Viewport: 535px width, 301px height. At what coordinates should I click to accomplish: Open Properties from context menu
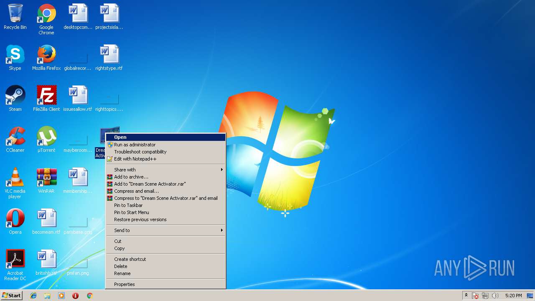click(166, 284)
